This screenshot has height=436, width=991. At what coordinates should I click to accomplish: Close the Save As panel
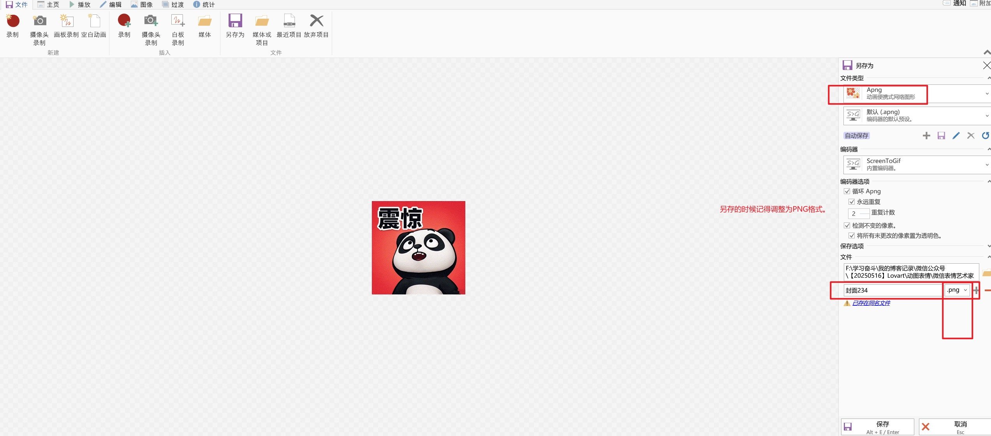point(986,65)
